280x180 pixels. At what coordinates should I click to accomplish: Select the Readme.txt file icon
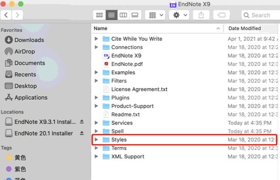pyautogui.click(x=106, y=114)
